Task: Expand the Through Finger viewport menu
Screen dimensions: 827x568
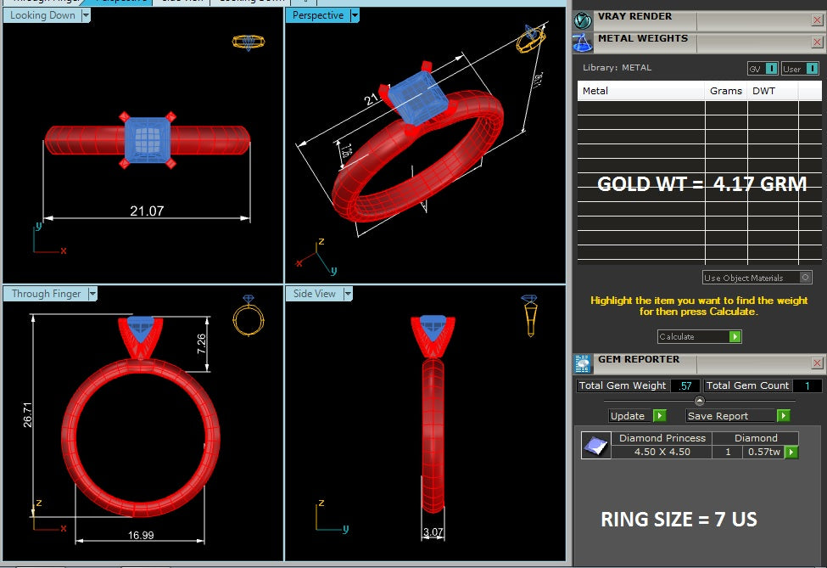Action: pyautogui.click(x=92, y=294)
